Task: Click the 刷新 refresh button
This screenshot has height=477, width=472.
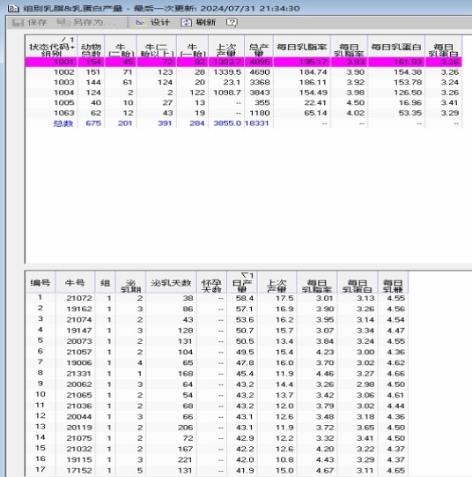Action: (198, 23)
